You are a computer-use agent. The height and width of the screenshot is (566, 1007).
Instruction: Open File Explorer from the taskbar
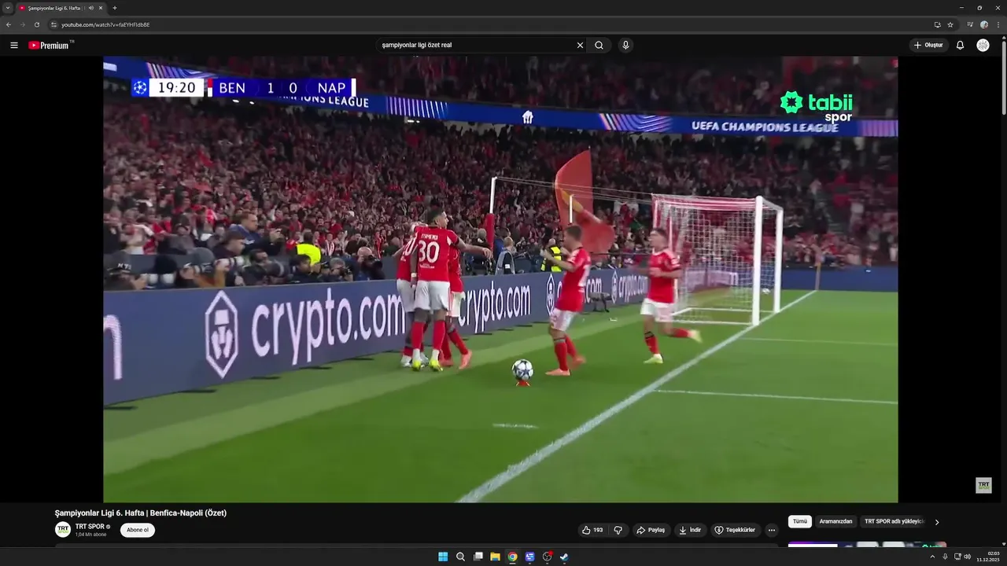495,557
